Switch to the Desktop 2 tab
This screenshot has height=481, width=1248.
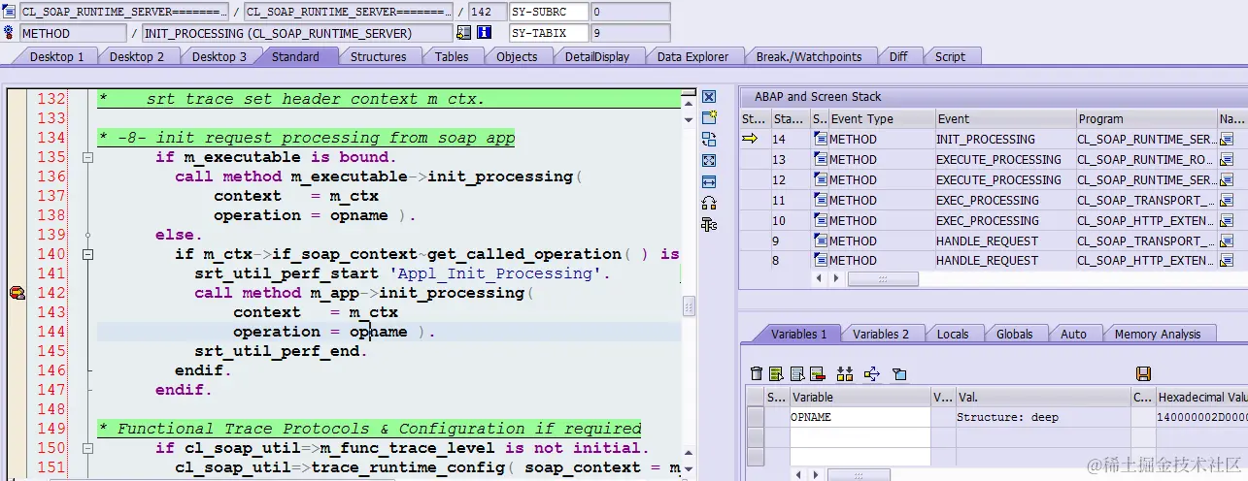[x=137, y=56]
